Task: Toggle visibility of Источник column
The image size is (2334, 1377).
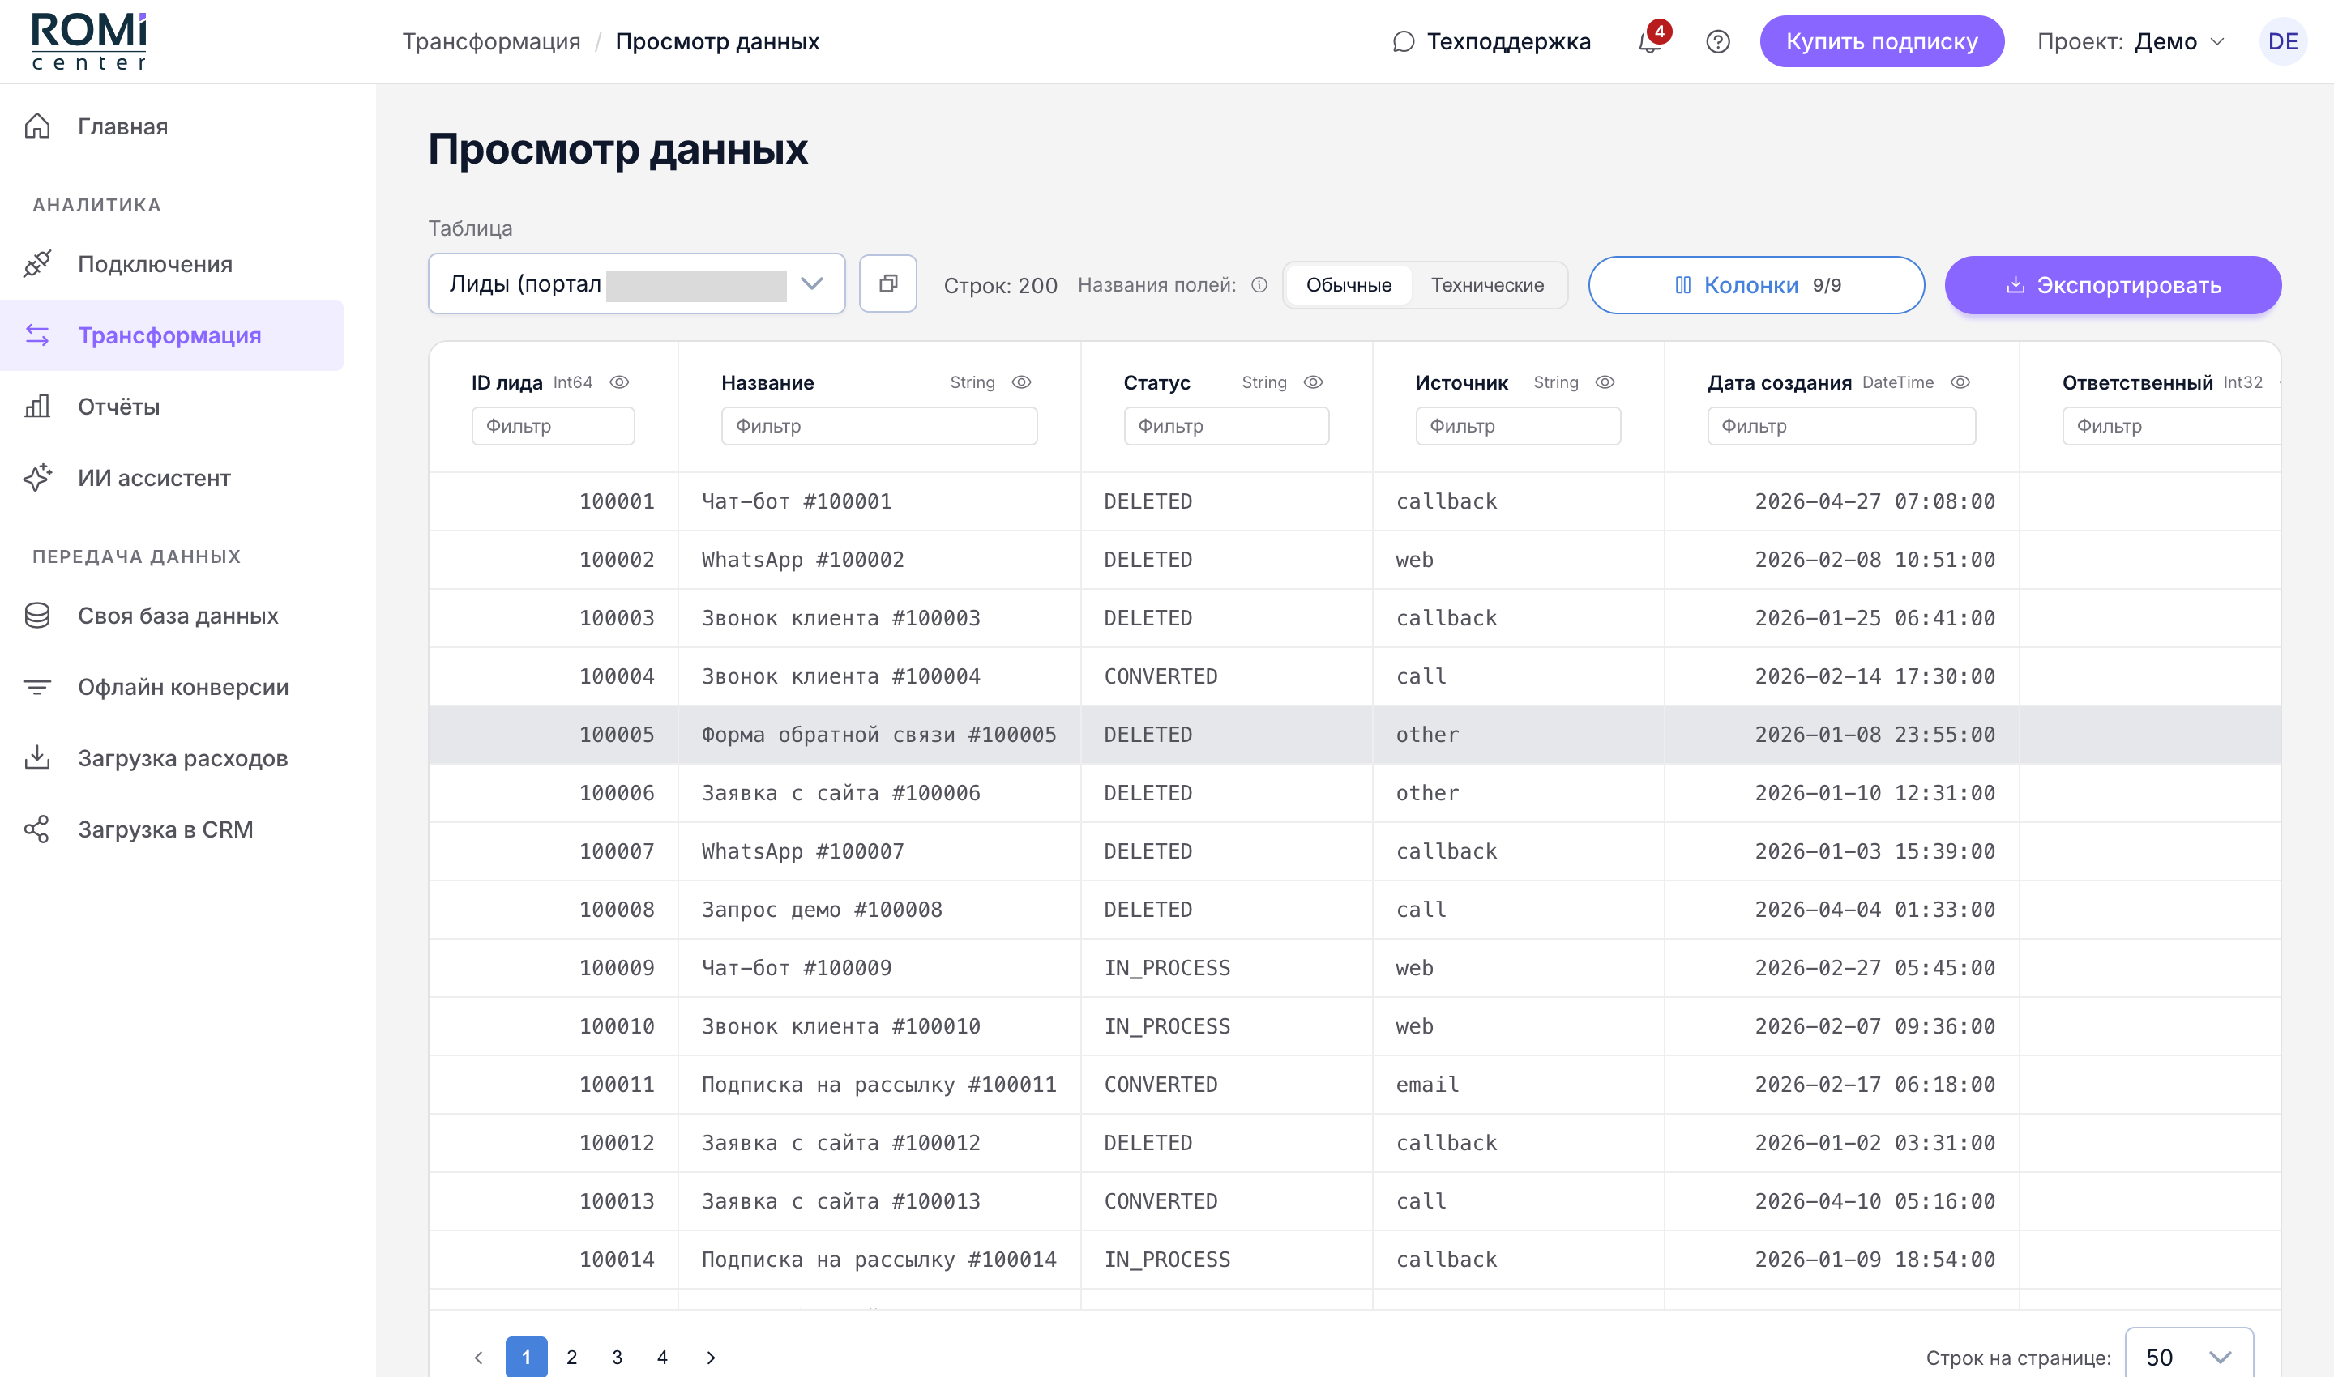Action: click(x=1605, y=382)
